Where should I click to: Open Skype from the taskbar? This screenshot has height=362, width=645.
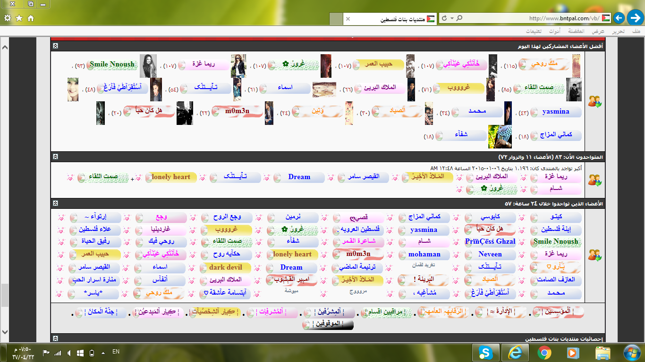pos(485,353)
